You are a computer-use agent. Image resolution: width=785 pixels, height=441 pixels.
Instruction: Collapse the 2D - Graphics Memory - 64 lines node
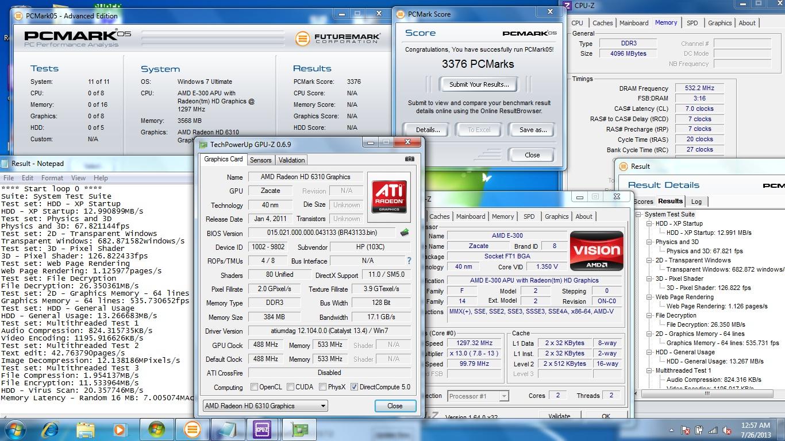click(649, 334)
